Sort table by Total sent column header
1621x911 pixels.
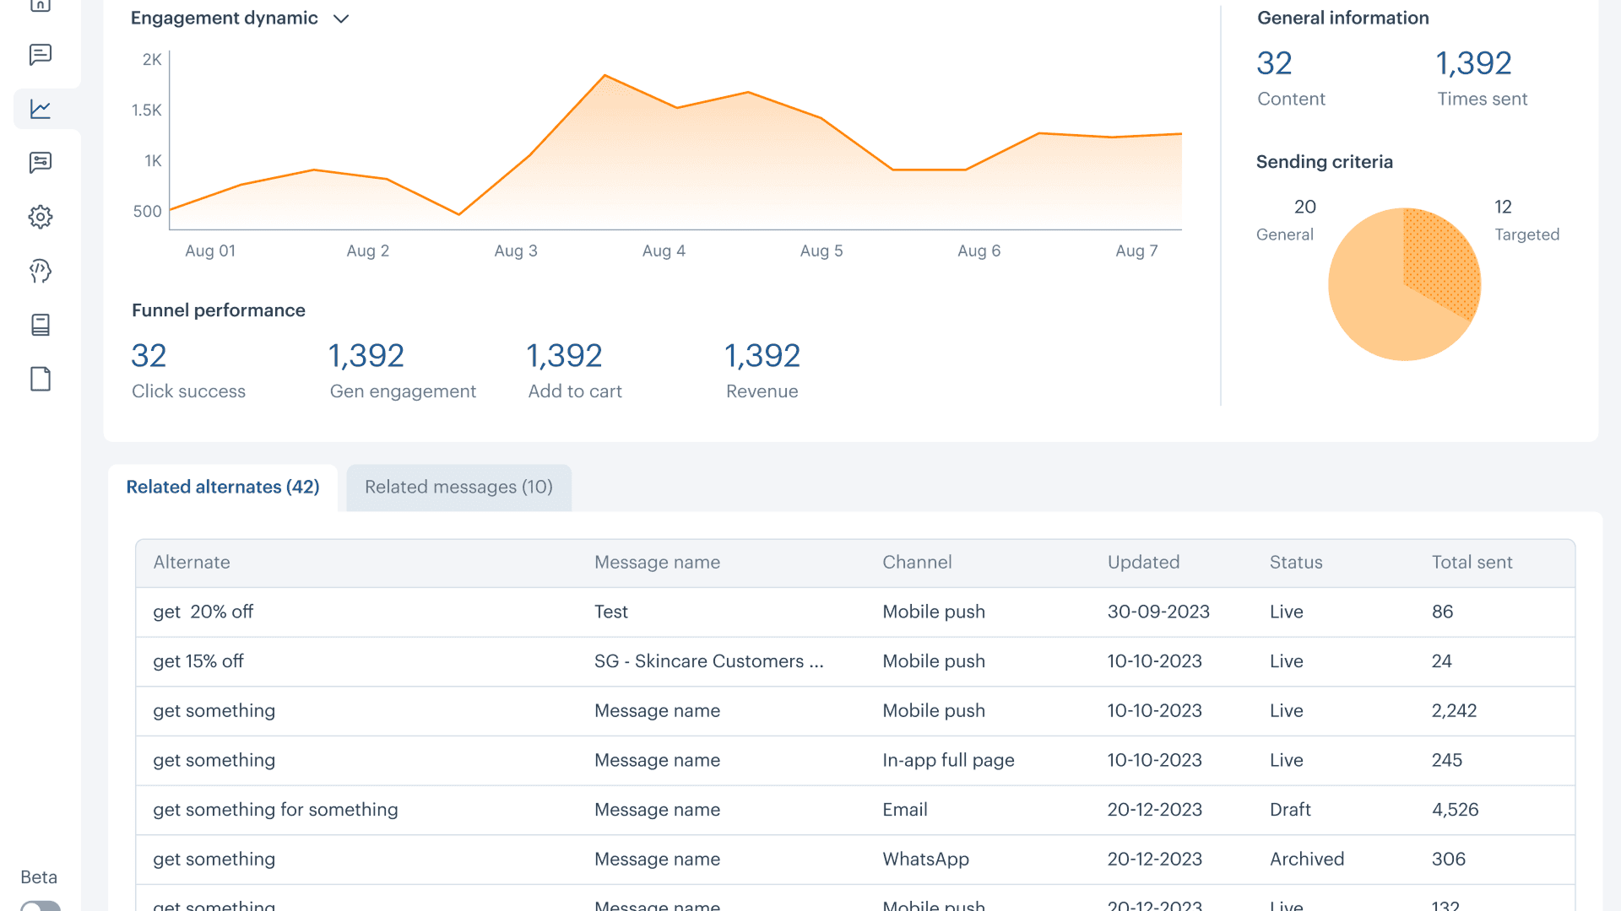[x=1472, y=563]
